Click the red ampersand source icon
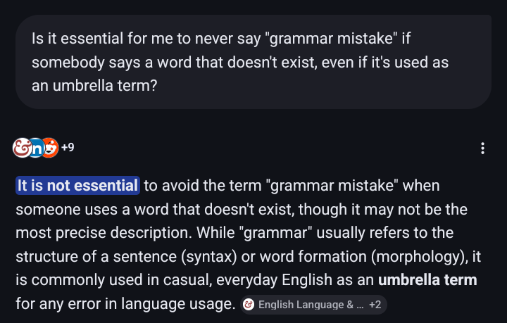507x323 pixels. tap(21, 148)
